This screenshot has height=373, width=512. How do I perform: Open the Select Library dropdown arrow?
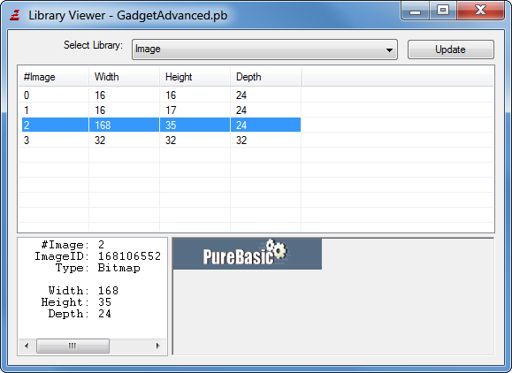(389, 49)
